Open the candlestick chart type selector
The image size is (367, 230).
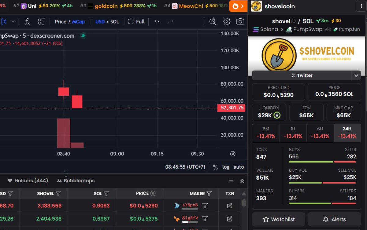4,22
